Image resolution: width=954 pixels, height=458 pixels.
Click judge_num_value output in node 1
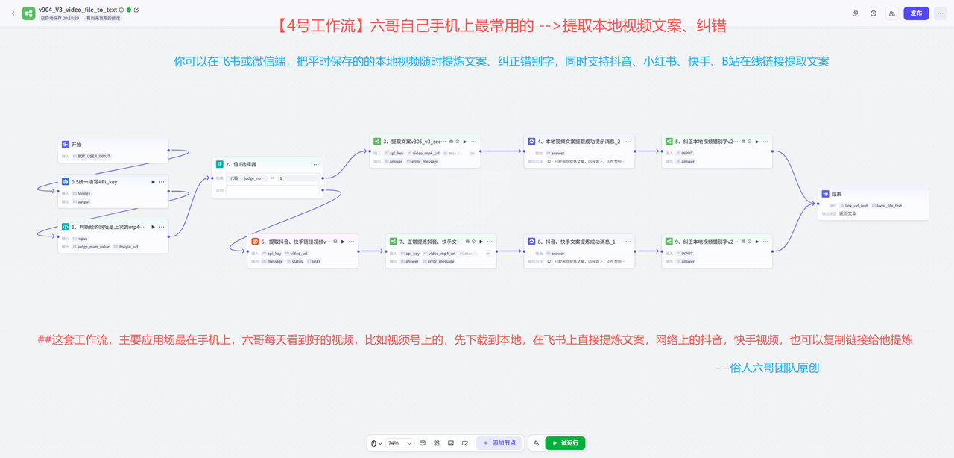(x=91, y=246)
